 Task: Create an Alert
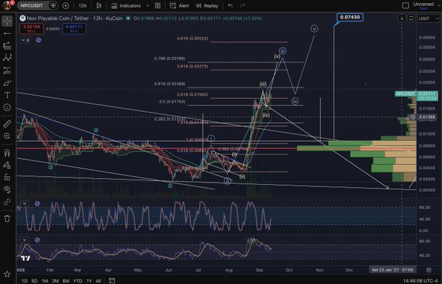click(x=179, y=6)
